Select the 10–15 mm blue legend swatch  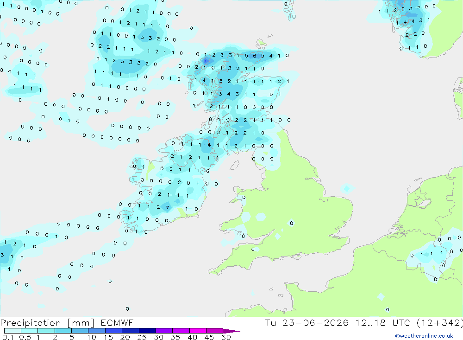tap(97, 331)
